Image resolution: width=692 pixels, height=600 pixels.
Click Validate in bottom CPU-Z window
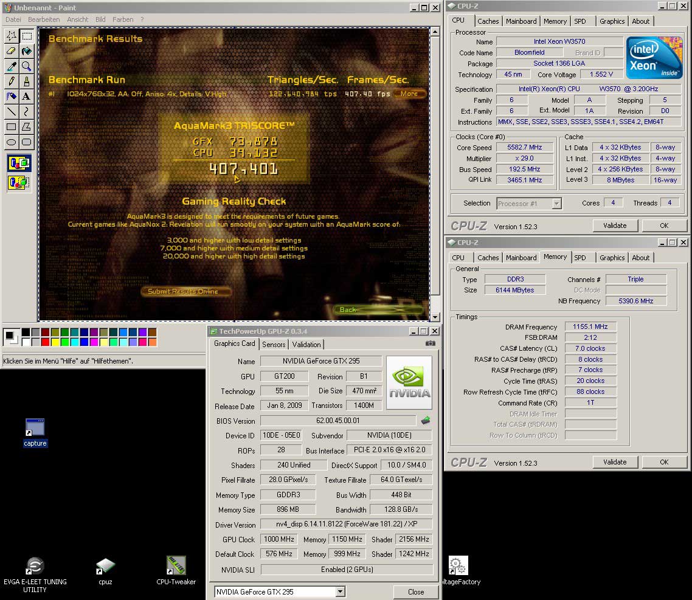click(615, 462)
